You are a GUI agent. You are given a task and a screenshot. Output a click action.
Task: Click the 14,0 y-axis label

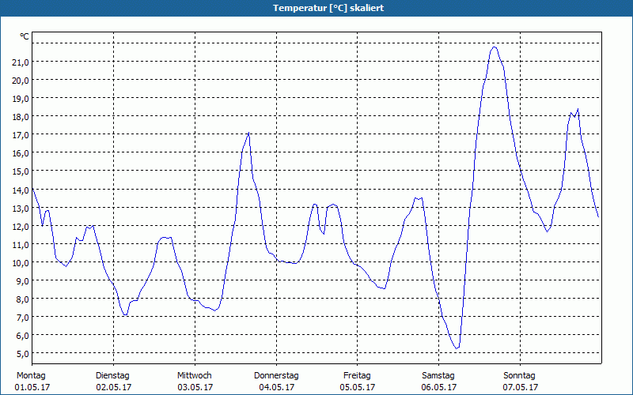(x=21, y=190)
